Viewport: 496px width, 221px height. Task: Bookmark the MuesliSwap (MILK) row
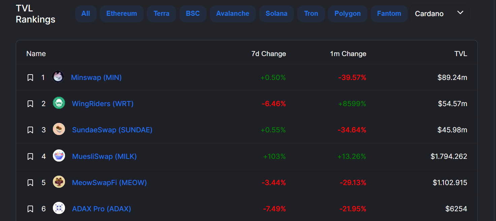30,157
